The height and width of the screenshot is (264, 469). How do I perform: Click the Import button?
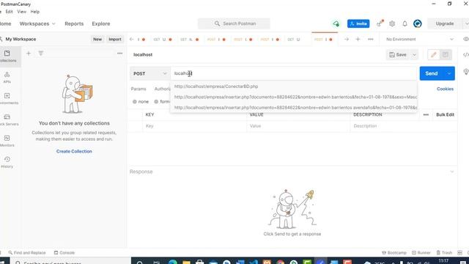click(115, 39)
